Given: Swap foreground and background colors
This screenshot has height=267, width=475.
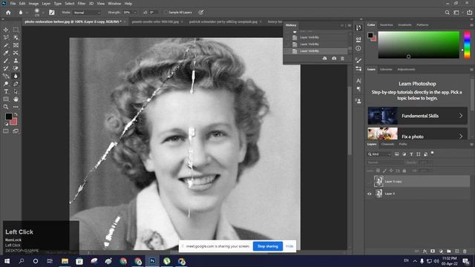Looking at the screenshot, I should (16, 115).
